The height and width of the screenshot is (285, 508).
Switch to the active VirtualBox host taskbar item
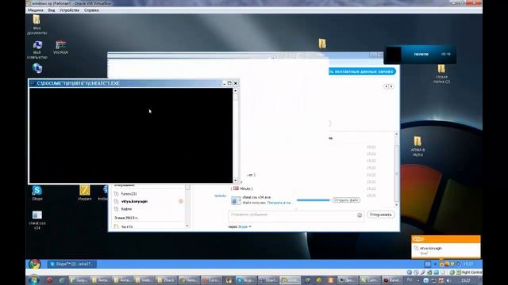click(x=291, y=280)
